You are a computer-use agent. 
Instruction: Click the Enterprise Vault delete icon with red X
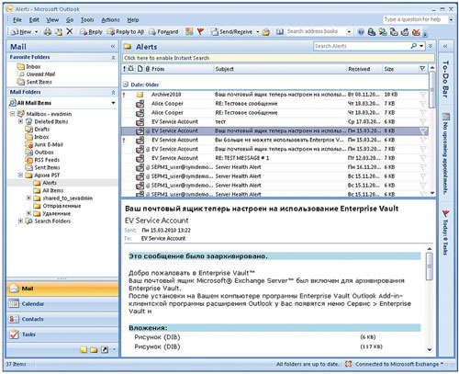(416, 32)
